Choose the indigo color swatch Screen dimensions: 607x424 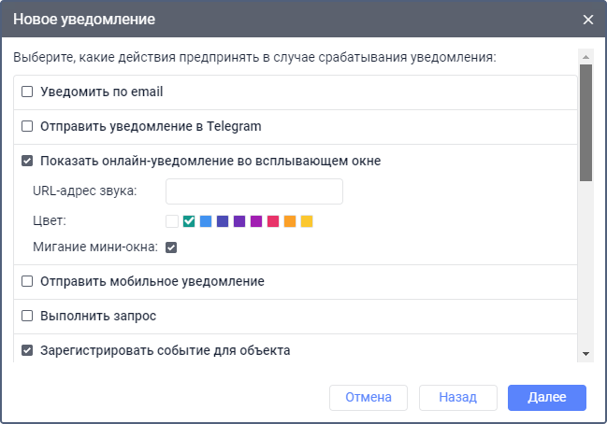pos(223,221)
